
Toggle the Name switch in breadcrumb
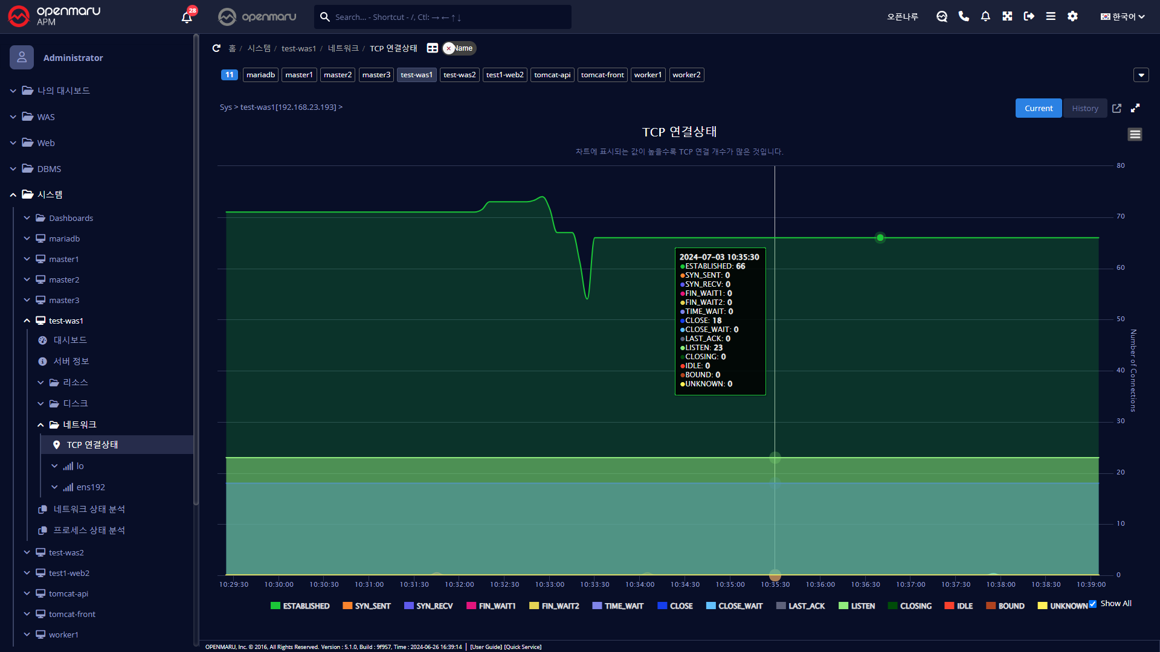(x=459, y=48)
